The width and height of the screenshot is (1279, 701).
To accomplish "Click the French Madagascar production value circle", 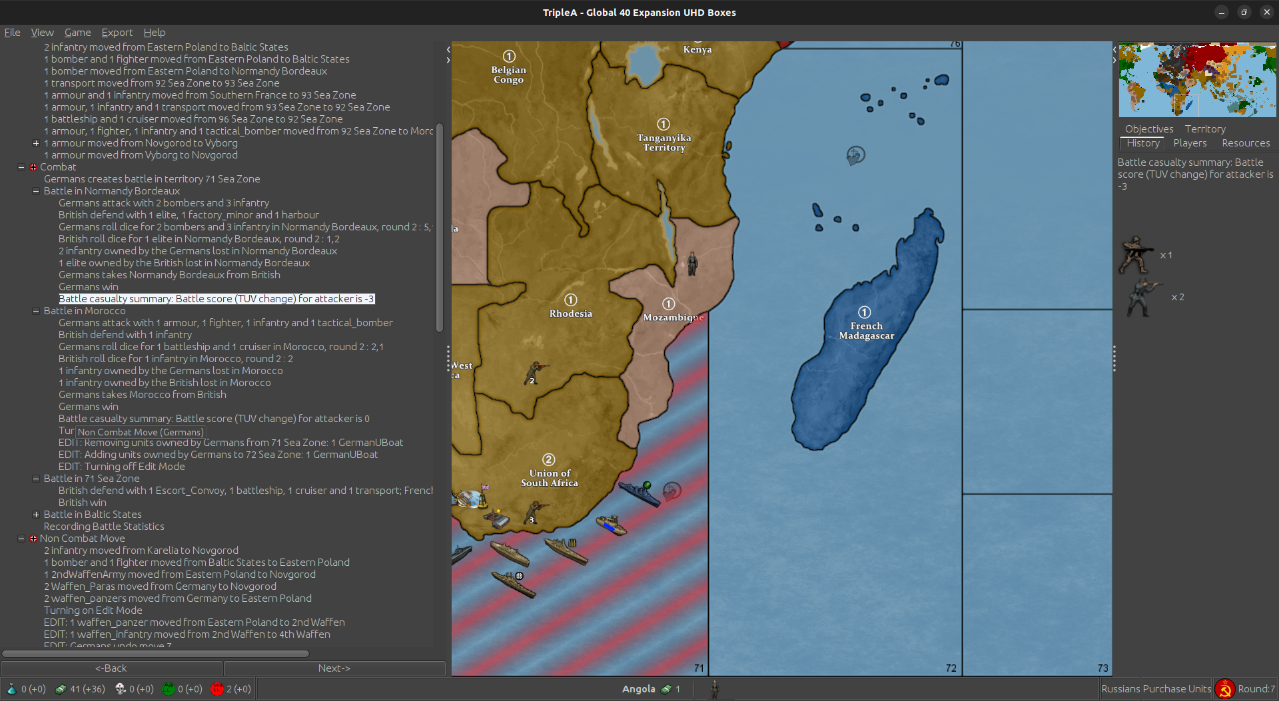I will (865, 312).
